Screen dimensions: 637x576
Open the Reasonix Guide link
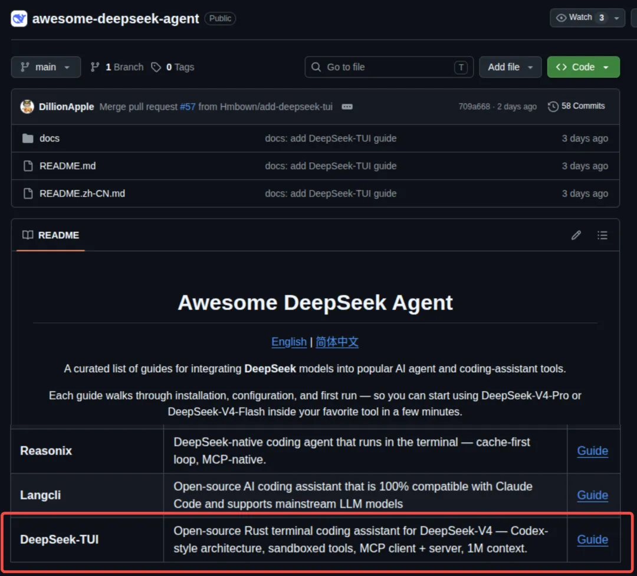pos(592,451)
